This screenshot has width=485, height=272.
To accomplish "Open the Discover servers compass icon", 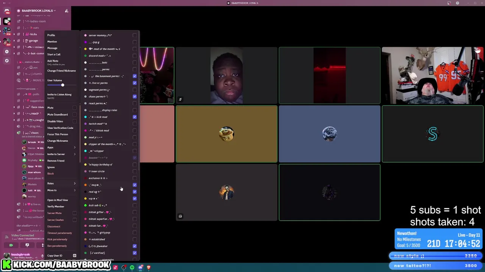I will click(6, 60).
